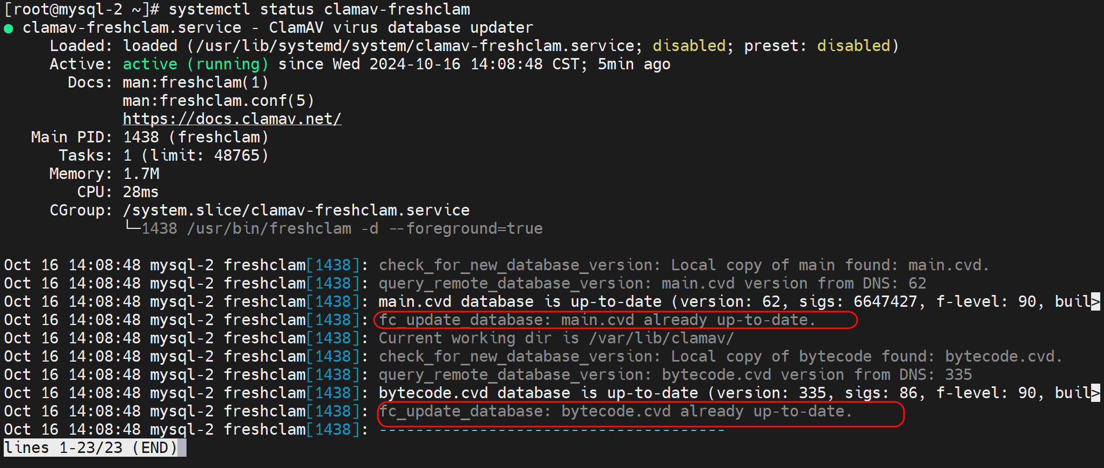Click the green status dot beside clamav-freshclam.service
This screenshot has height=468, width=1104.
[x=8, y=28]
